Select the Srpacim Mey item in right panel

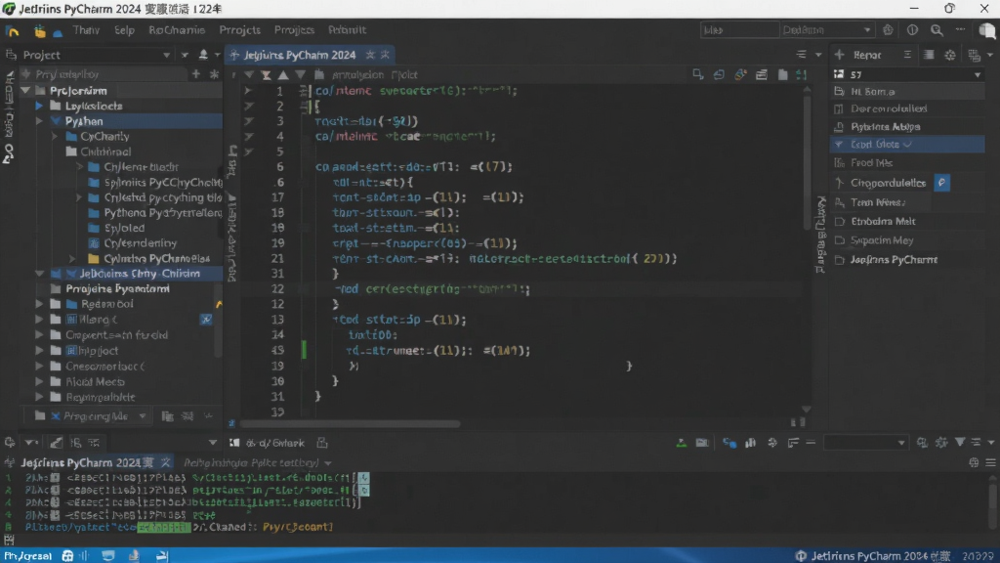907,240
